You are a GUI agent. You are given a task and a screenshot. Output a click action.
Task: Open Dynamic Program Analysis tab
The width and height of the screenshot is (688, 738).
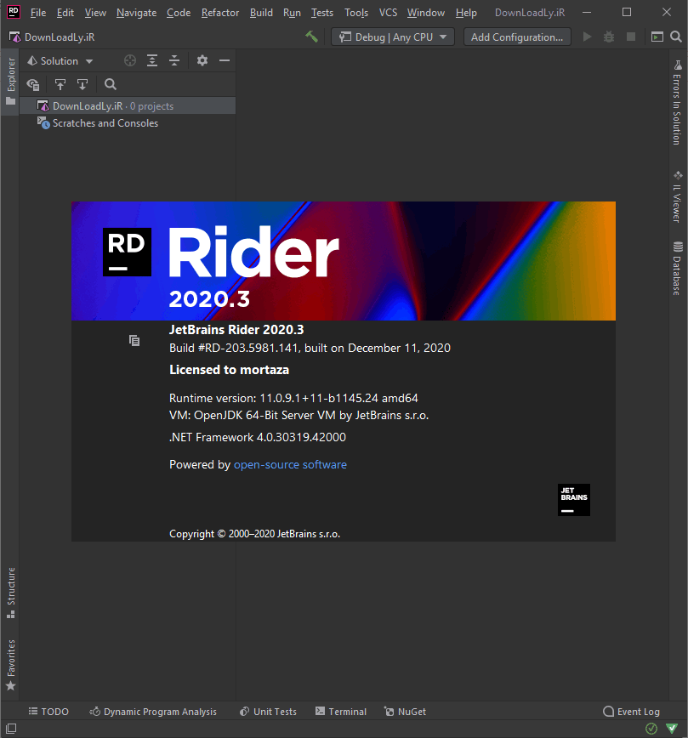[153, 711]
